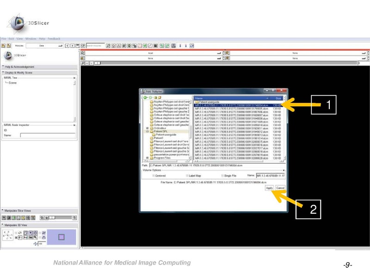Click the vertical scrollbar of the MRML Tree

pos(74,101)
